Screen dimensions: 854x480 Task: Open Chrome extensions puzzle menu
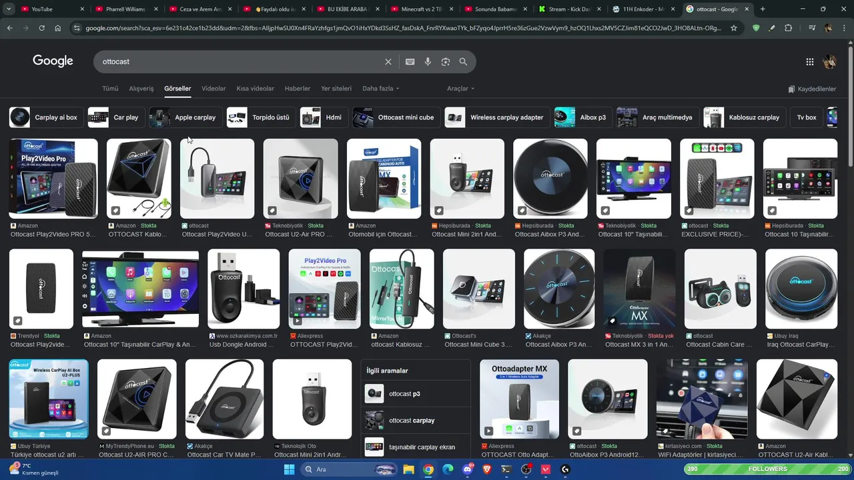pyautogui.click(x=788, y=28)
